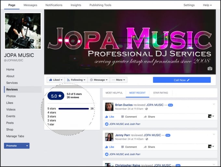Click the pencil icon on Call Now
221x167 pixels.
[188, 80]
